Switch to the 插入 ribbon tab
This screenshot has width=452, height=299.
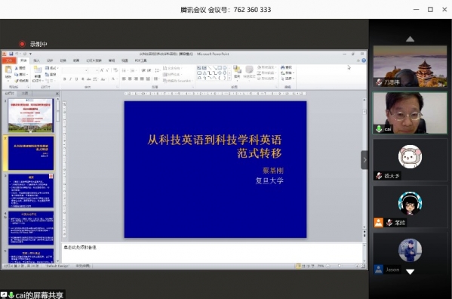(37, 60)
